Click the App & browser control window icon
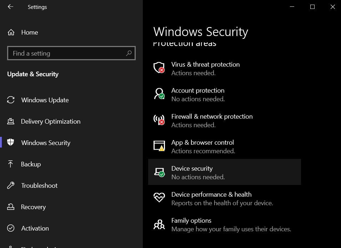Image resolution: width=341 pixels, height=248 pixels. (159, 145)
